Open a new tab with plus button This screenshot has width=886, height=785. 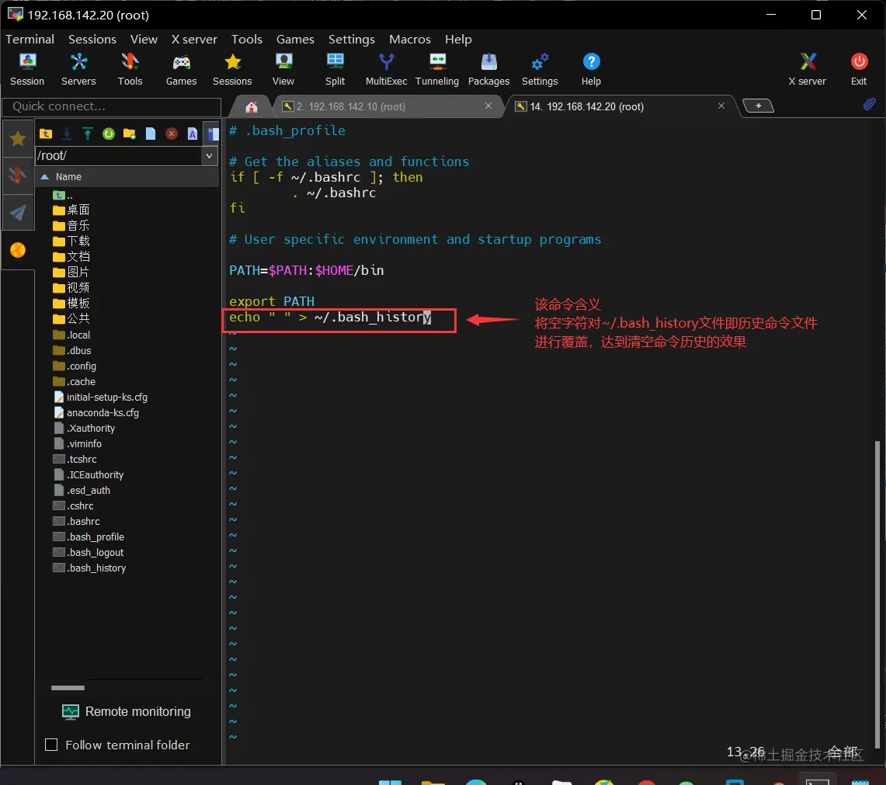(x=759, y=106)
